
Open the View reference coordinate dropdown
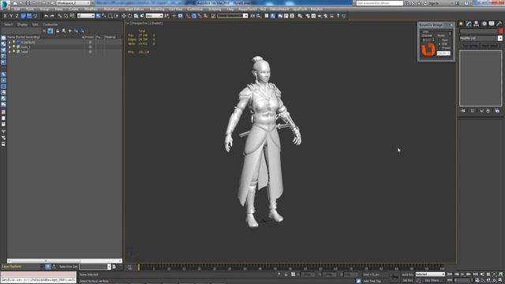click(x=155, y=16)
